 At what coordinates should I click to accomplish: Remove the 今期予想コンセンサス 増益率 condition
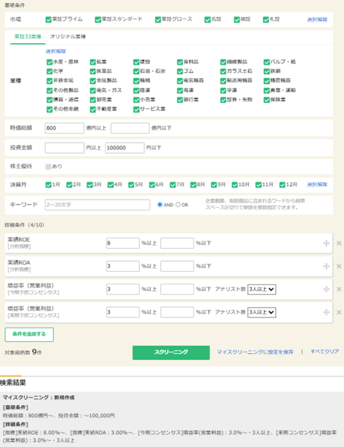pyautogui.click(x=338, y=289)
